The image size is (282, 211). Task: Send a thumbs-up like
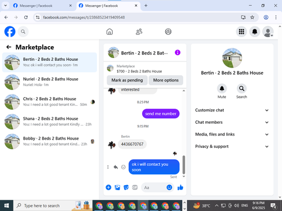click(x=180, y=187)
